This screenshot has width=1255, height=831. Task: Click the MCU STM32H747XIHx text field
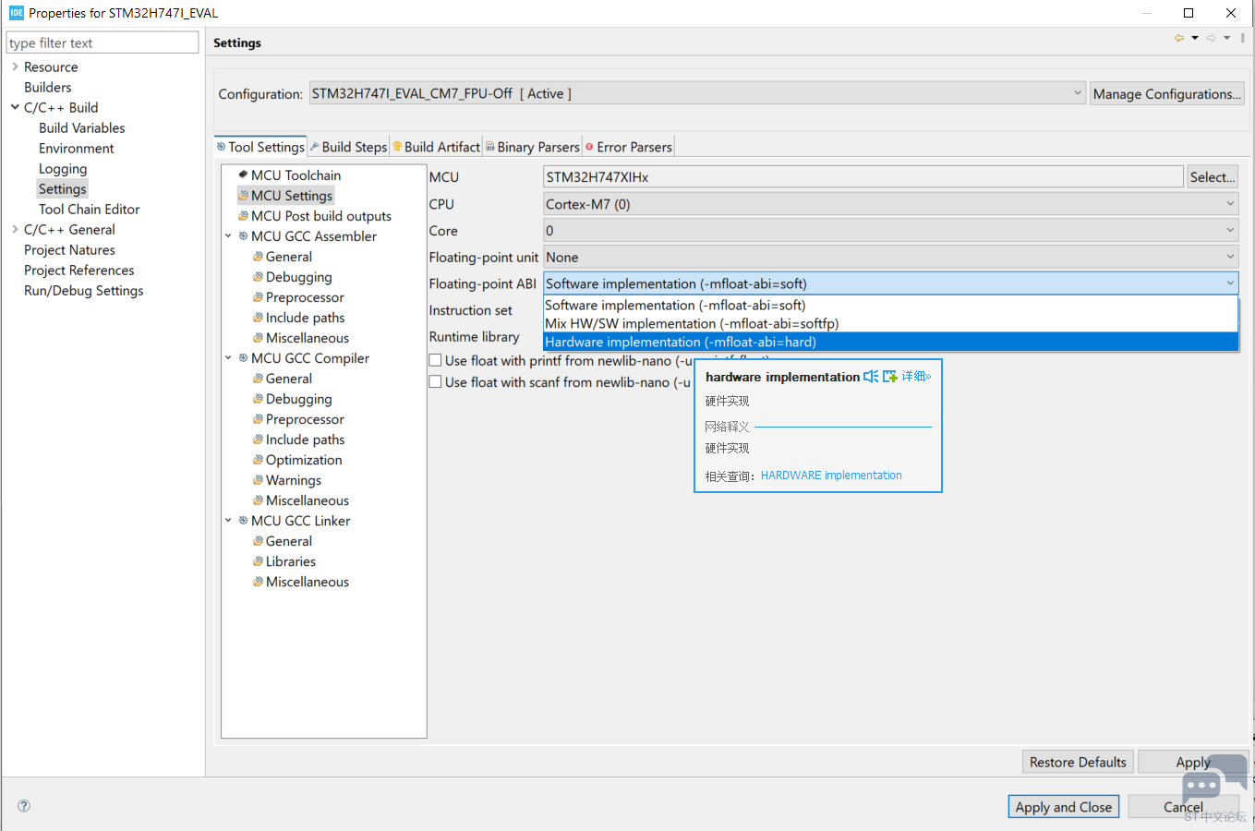[x=863, y=176]
